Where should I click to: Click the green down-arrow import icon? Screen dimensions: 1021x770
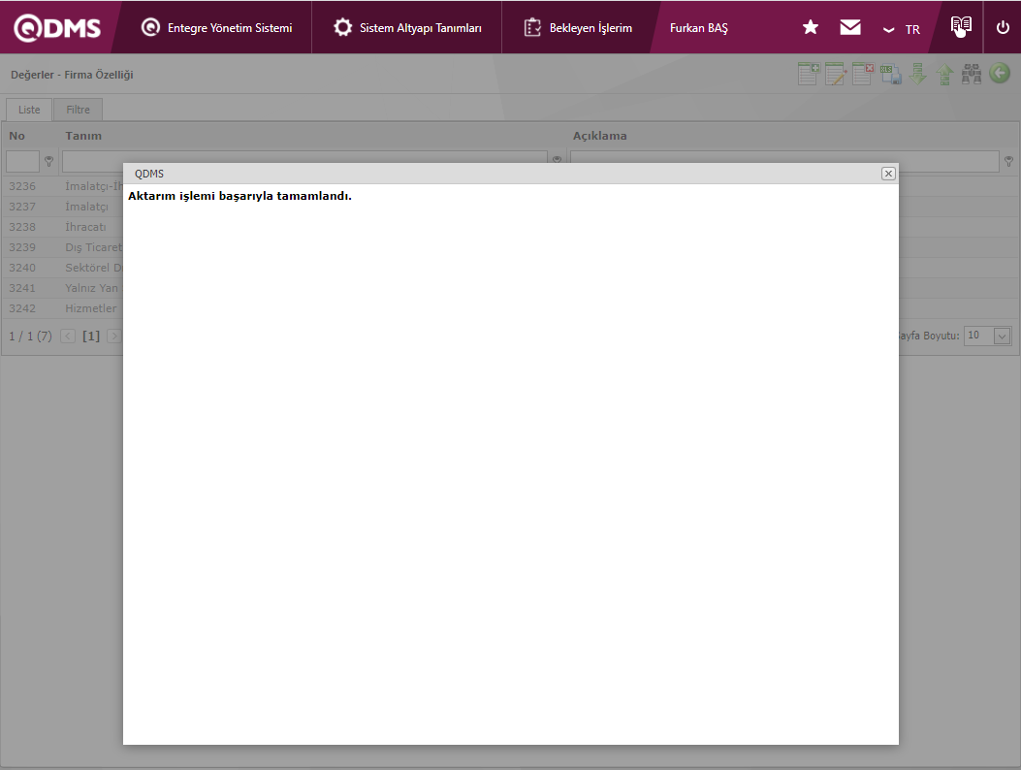917,74
